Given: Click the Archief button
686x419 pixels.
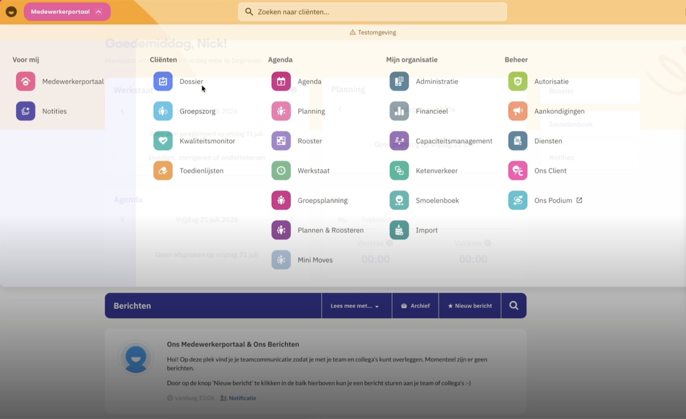Looking at the screenshot, I should click(x=415, y=306).
